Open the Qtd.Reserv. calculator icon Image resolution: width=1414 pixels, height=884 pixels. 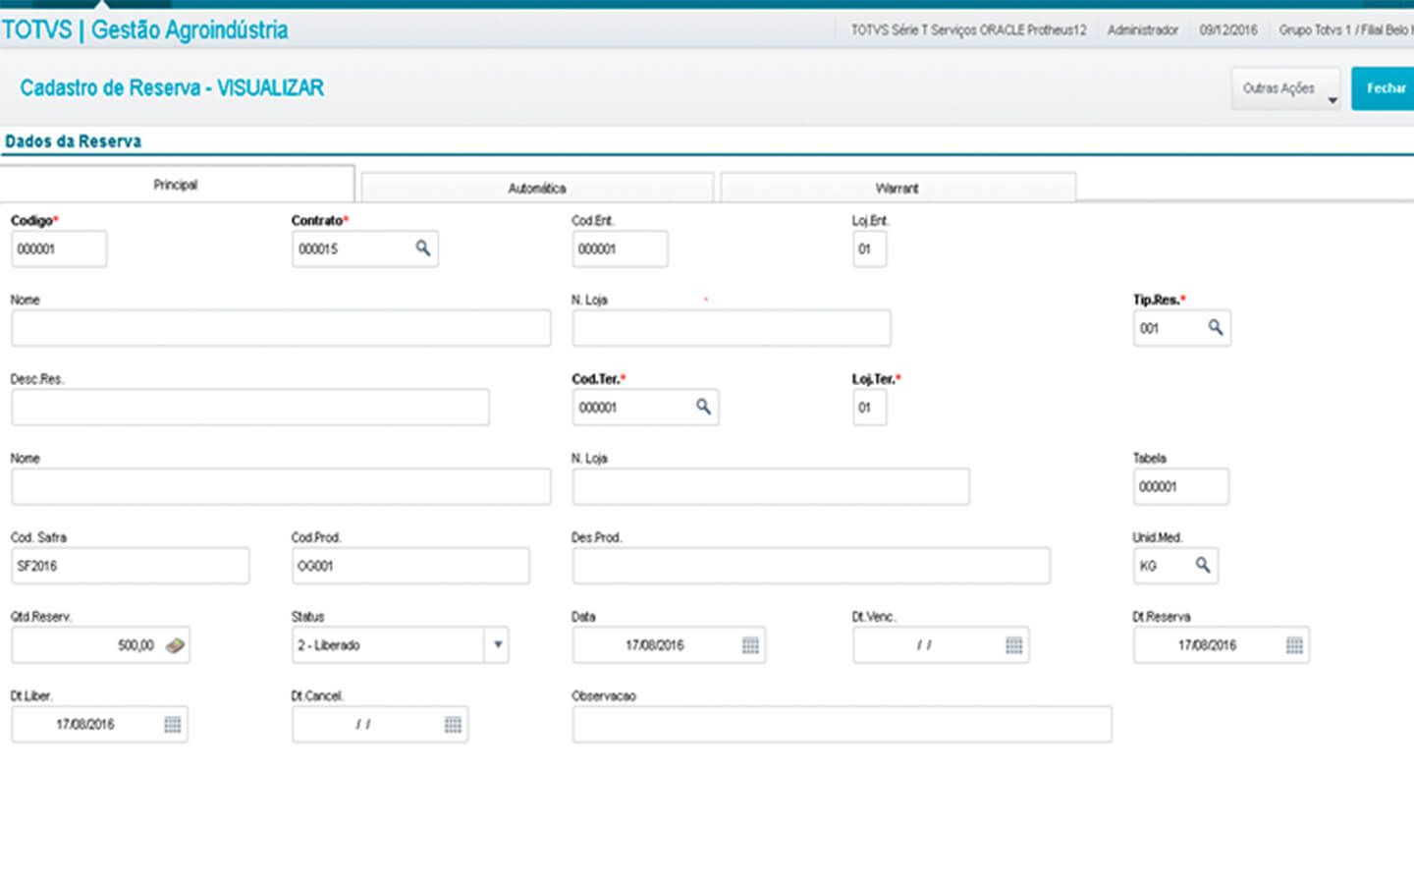(x=175, y=645)
